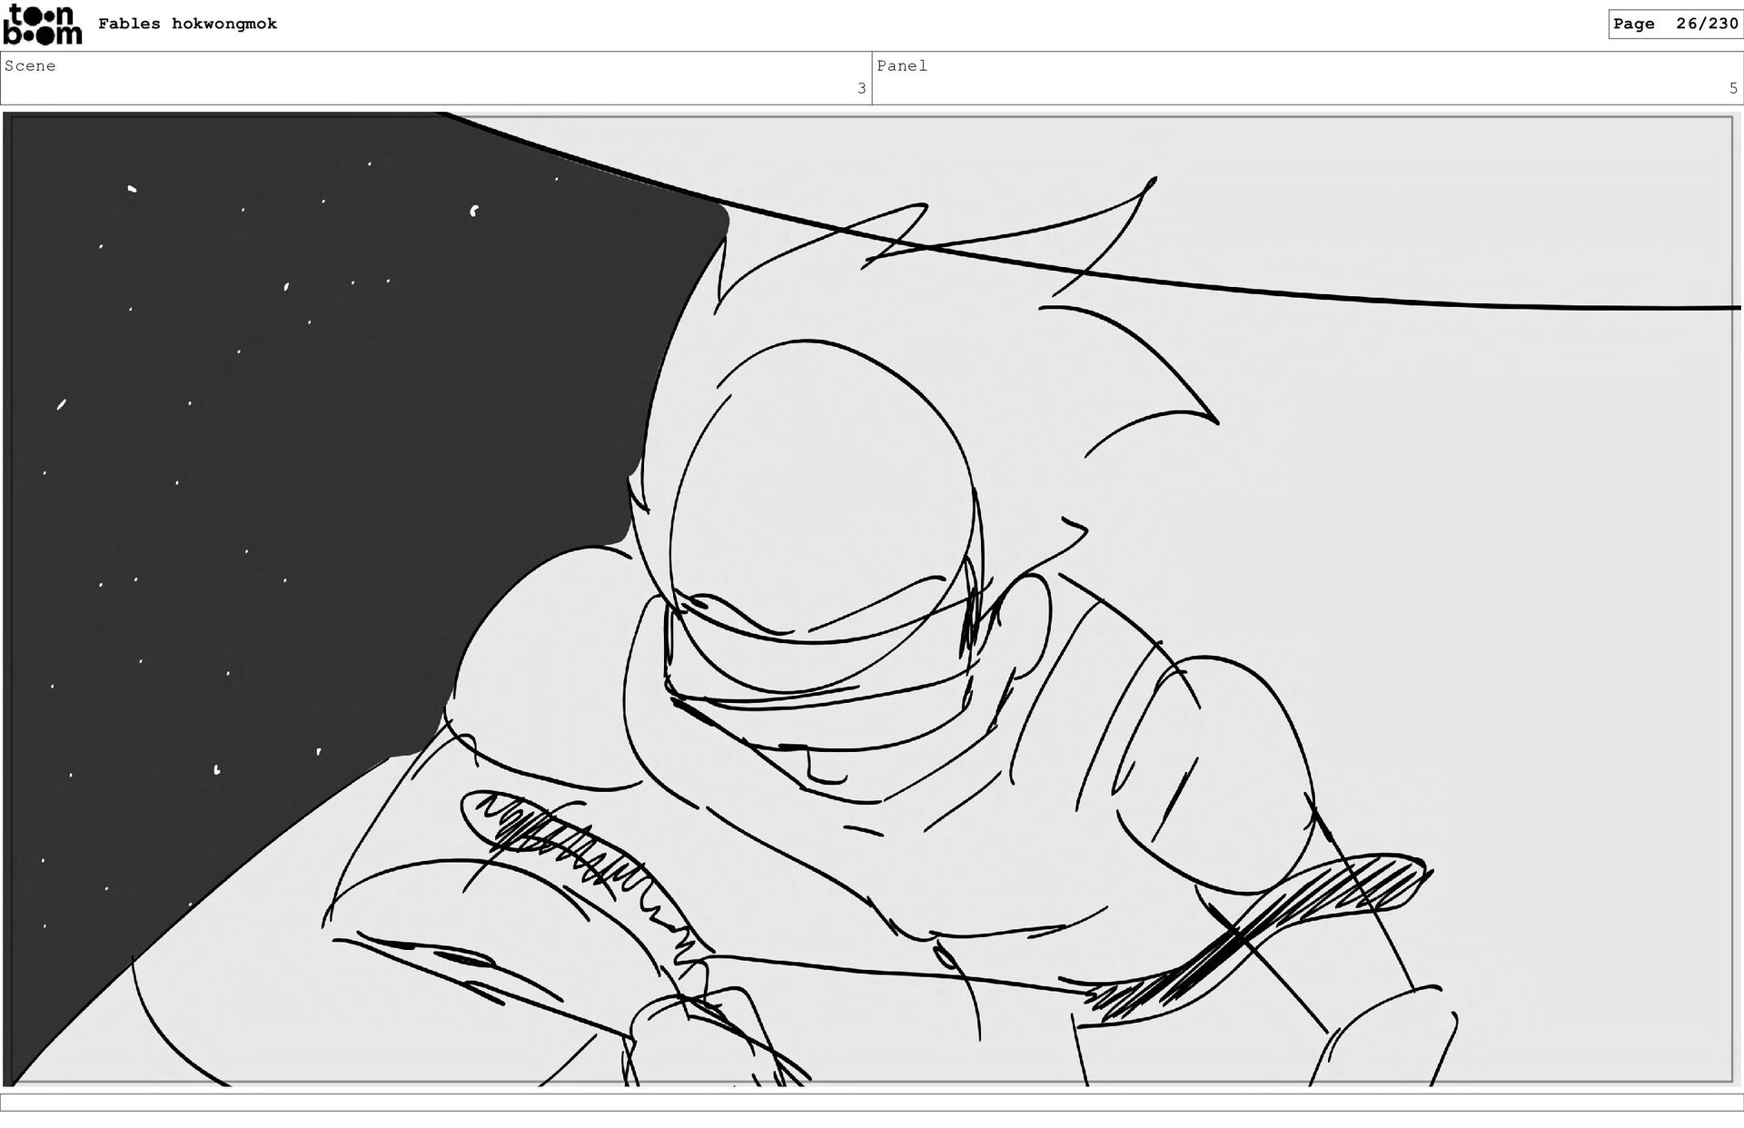
Task: Click the large star near the top of the space area
Action: click(473, 211)
